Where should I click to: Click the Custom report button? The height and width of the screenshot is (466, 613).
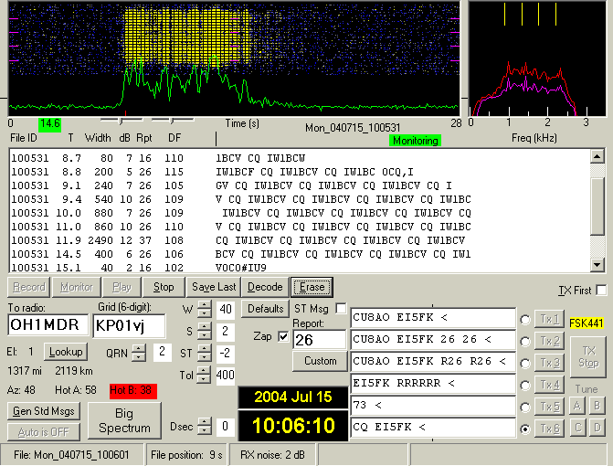(x=320, y=361)
